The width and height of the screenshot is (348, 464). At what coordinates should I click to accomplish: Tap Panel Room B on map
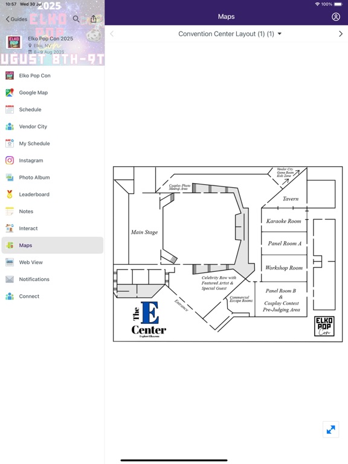click(280, 291)
